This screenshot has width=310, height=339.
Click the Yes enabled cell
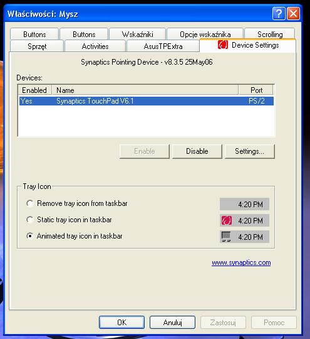tap(26, 101)
